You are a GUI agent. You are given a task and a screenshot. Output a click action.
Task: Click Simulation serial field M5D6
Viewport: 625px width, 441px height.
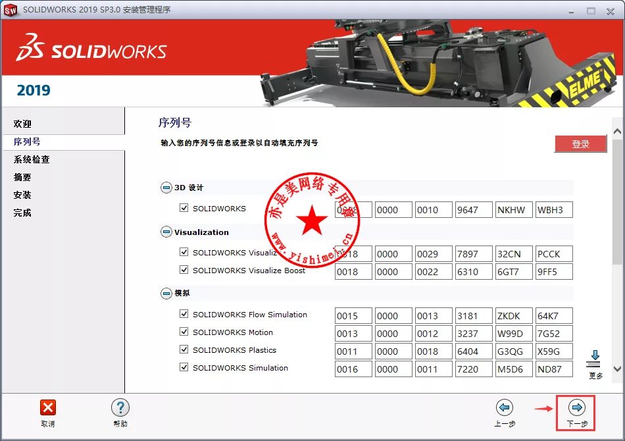(x=514, y=369)
